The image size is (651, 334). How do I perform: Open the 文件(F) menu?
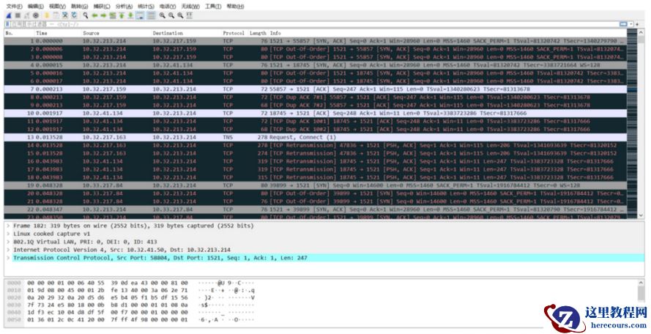pos(14,6)
